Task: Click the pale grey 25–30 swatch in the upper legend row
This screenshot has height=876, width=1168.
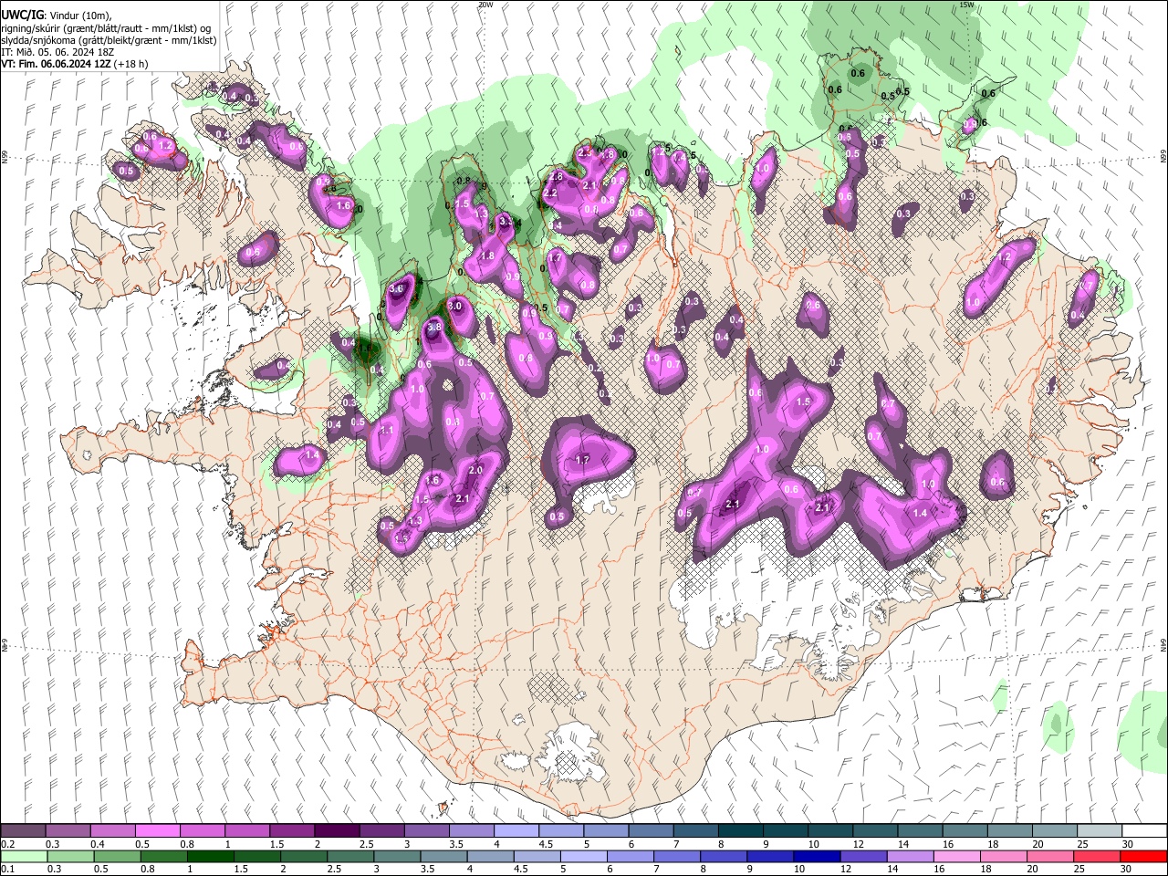Action: point(1100,831)
